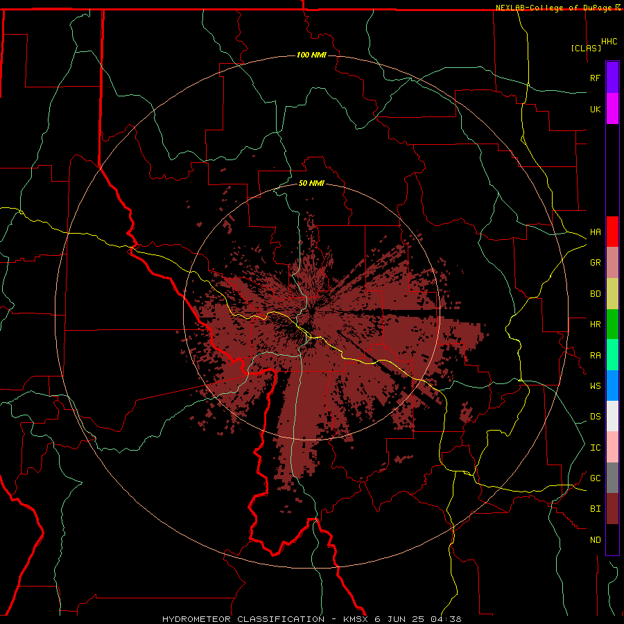Click the WS blue legend swatch

coord(612,385)
